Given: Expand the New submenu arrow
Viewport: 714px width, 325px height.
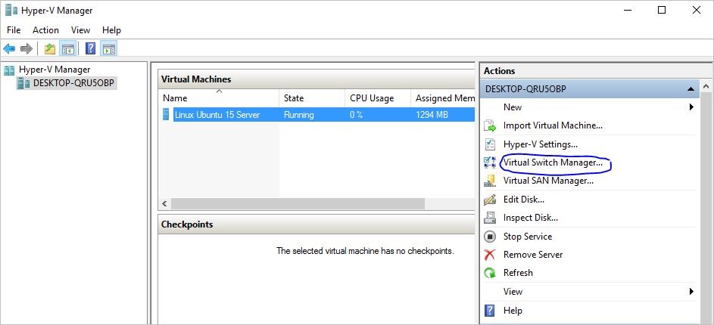Looking at the screenshot, I should click(x=691, y=107).
